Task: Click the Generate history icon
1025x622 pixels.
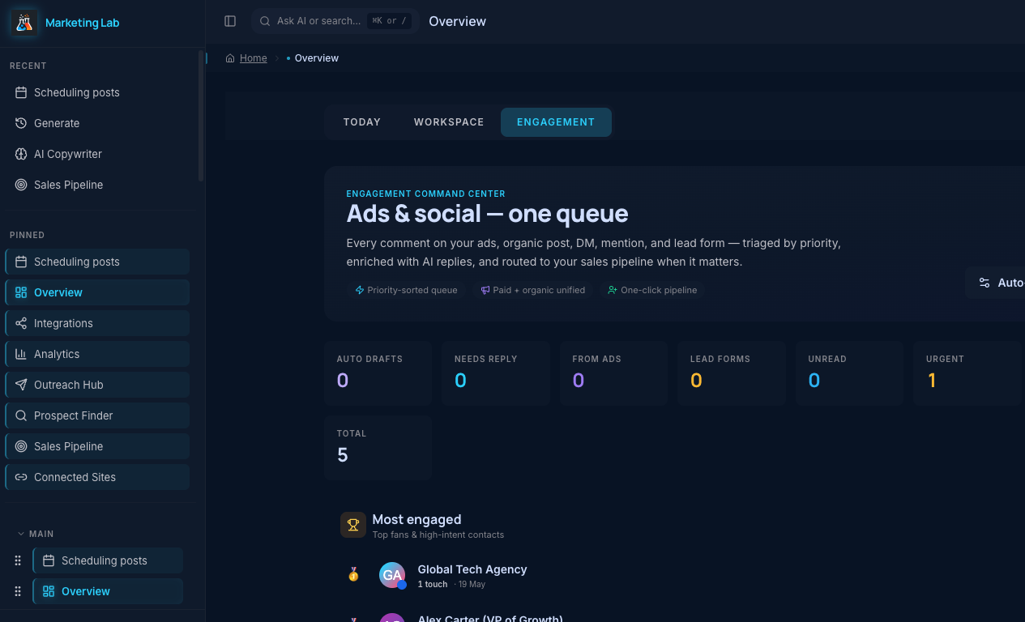Action: pyautogui.click(x=21, y=123)
